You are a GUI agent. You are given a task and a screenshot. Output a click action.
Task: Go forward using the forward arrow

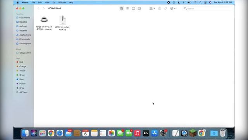[44, 9]
